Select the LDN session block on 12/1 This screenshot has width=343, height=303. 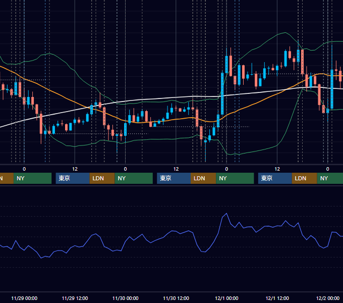click(x=304, y=178)
